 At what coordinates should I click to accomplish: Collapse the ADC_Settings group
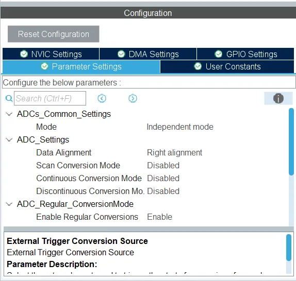tap(9, 140)
